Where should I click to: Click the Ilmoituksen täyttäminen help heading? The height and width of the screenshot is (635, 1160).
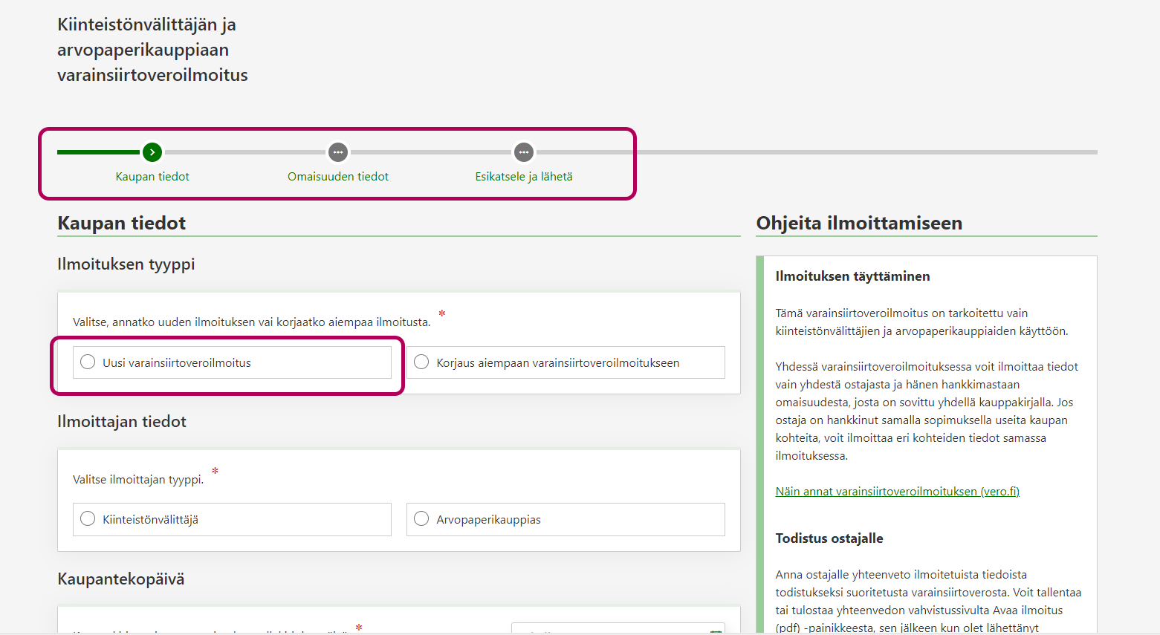coord(852,276)
